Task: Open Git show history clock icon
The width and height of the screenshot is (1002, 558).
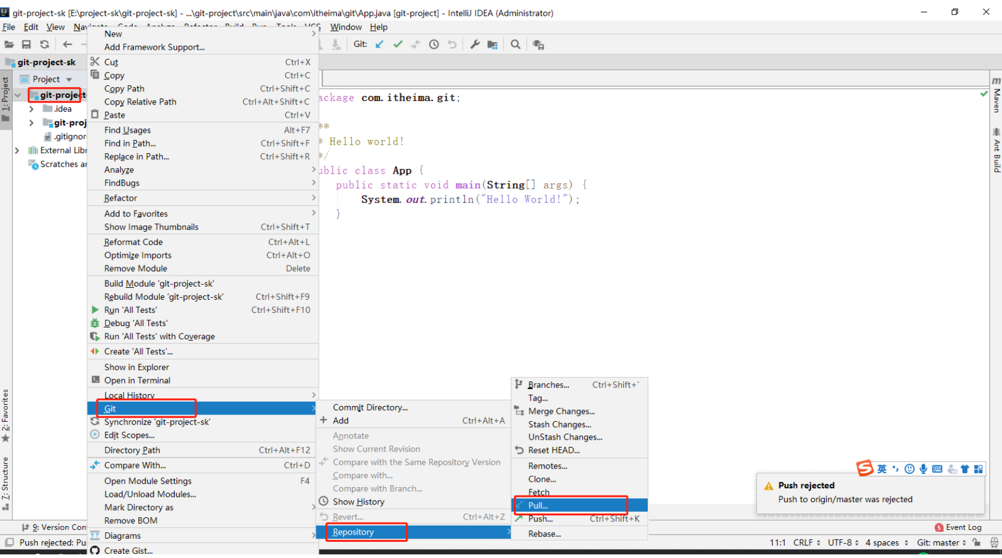Action: pos(434,44)
